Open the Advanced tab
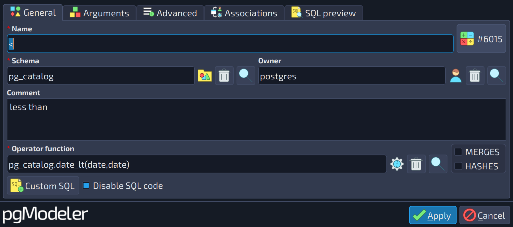Screen dimensions: 513x227 pos(170,13)
